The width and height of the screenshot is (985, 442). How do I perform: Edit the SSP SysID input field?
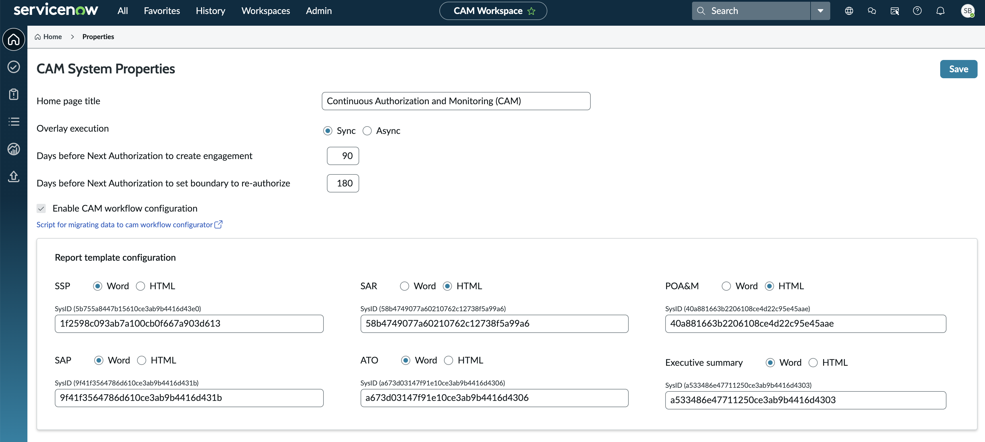pyautogui.click(x=189, y=324)
